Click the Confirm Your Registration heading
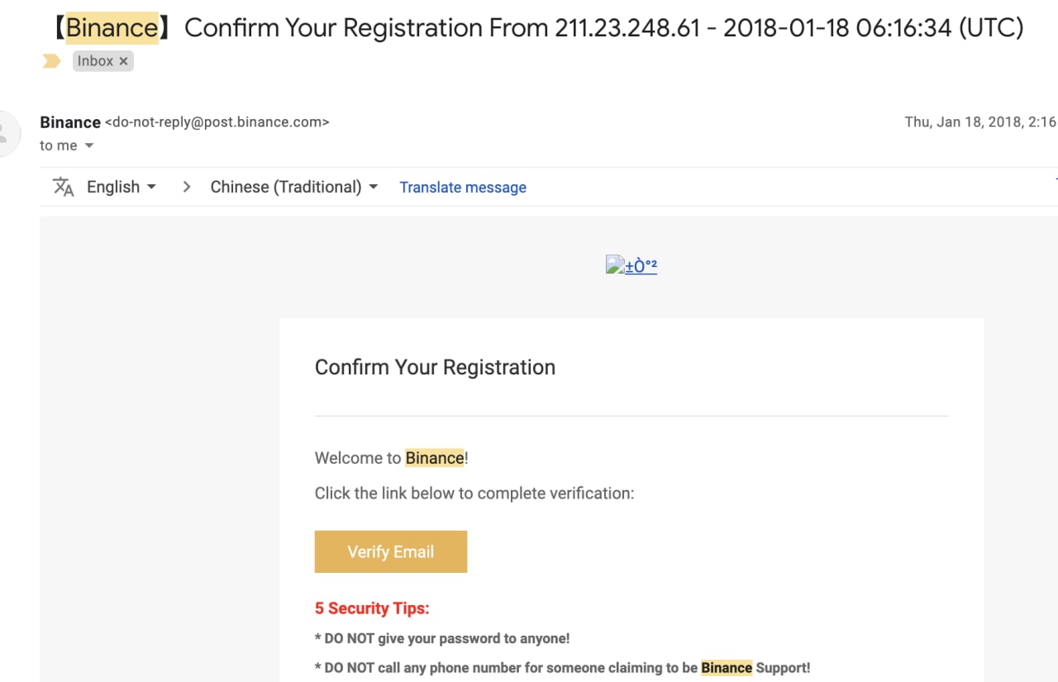The width and height of the screenshot is (1058, 682). pos(435,367)
